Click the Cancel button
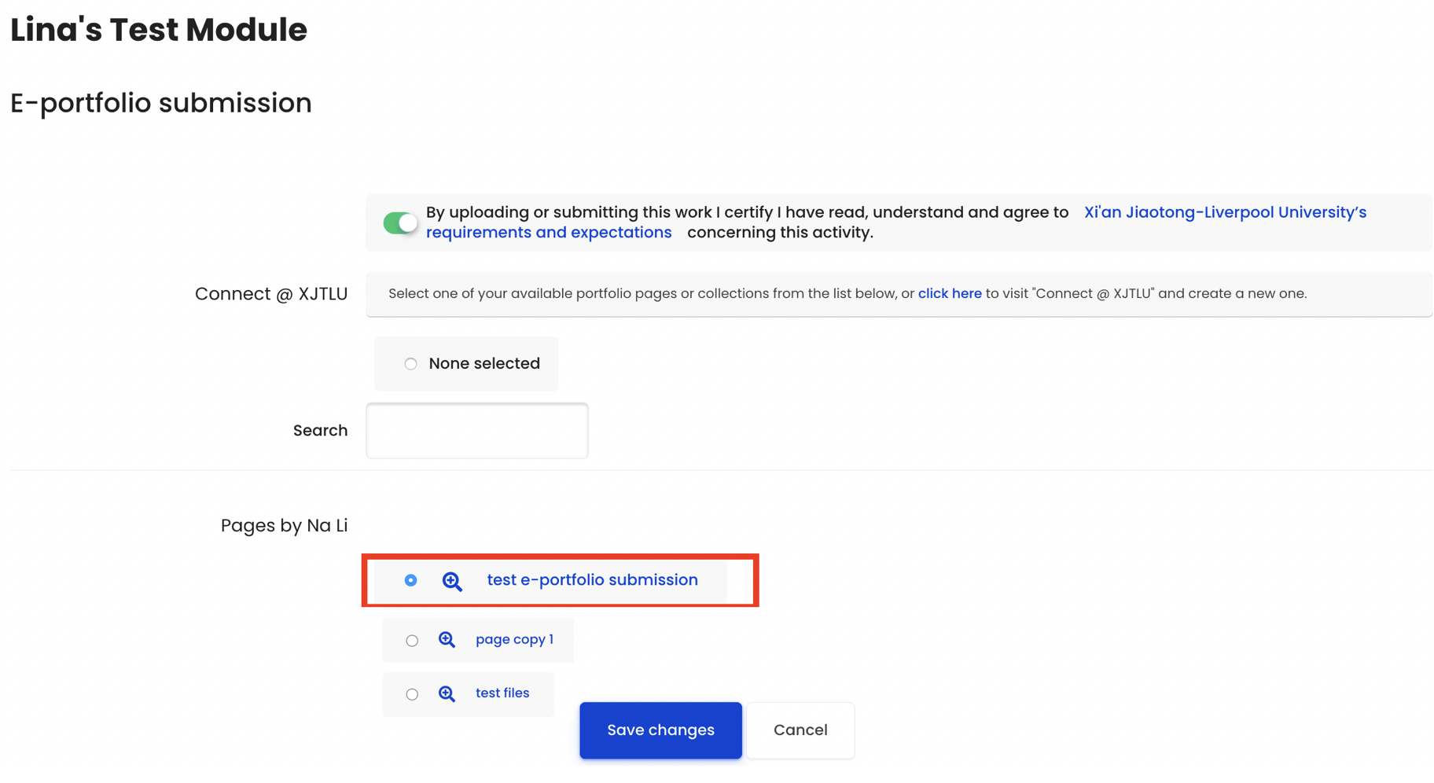Image resolution: width=1434 pixels, height=783 pixels. coord(800,730)
